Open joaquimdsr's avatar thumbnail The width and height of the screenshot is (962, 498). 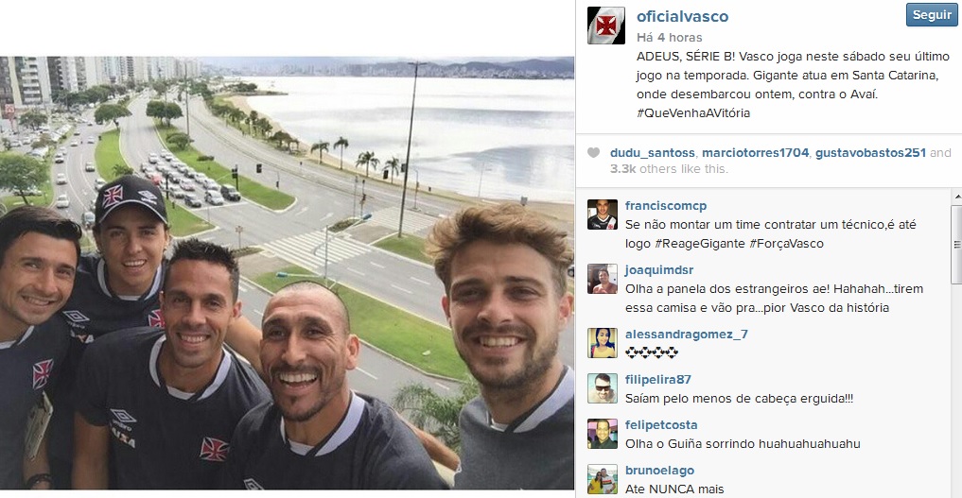[603, 279]
